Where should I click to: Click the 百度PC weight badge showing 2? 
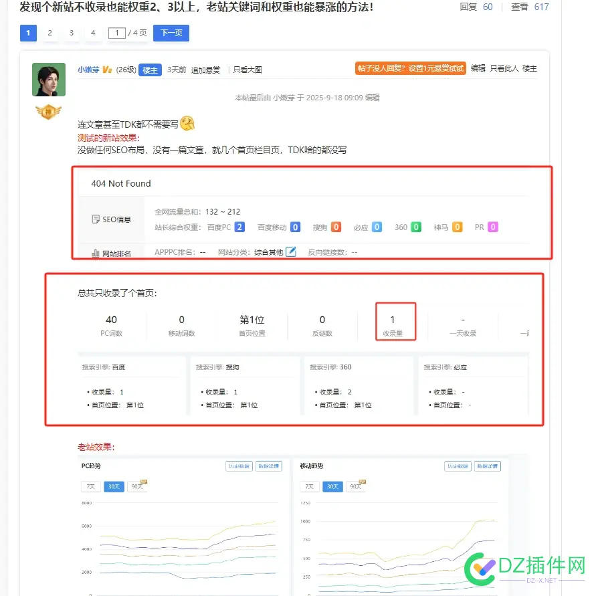click(238, 227)
